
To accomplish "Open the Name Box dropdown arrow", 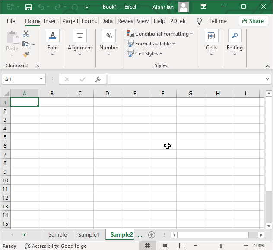I will (x=41, y=79).
